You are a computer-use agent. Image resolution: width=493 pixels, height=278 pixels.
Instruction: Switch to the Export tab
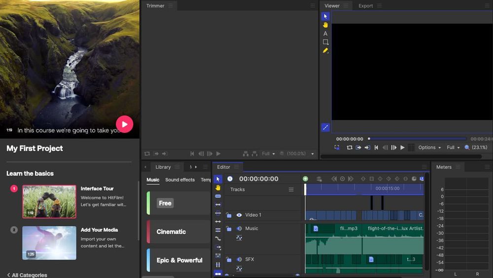[366, 6]
